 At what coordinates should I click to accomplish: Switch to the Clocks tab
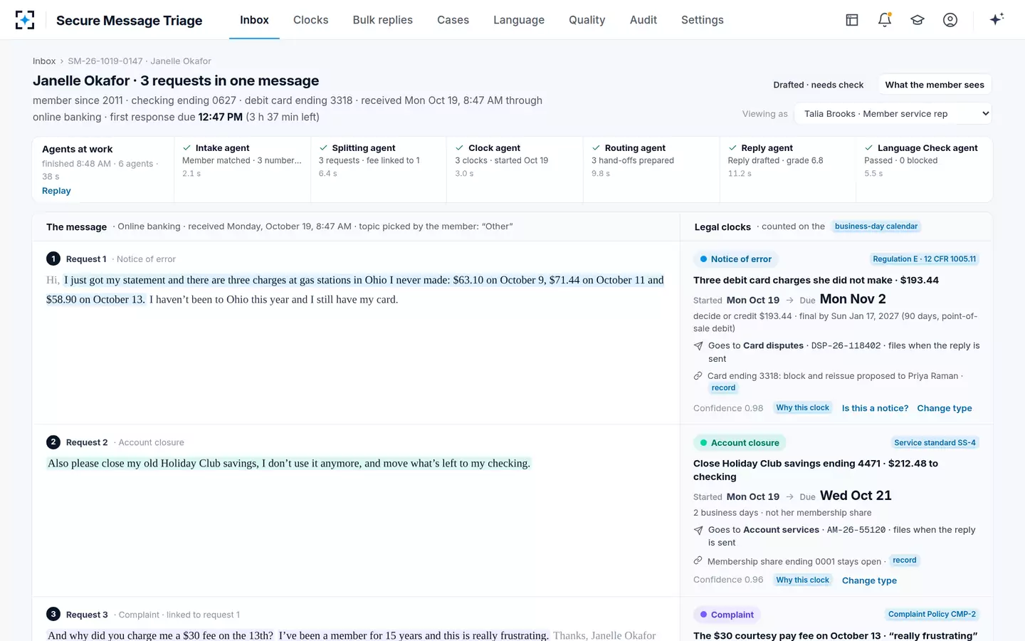[311, 20]
